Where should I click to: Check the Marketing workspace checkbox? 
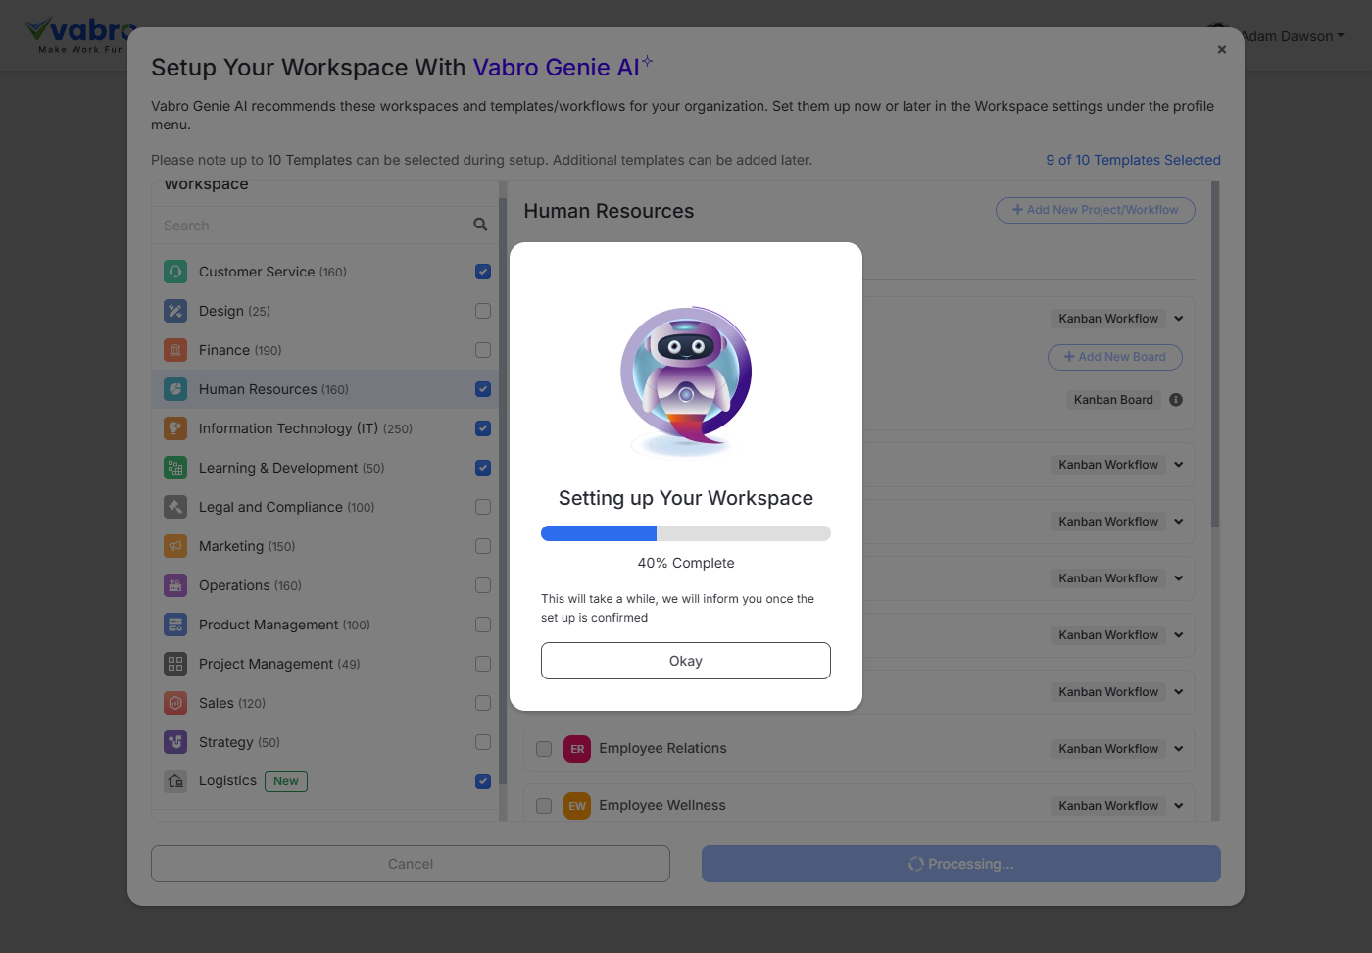click(483, 546)
